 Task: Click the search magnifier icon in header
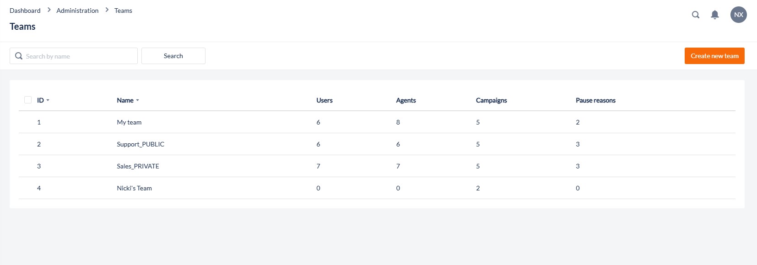695,15
